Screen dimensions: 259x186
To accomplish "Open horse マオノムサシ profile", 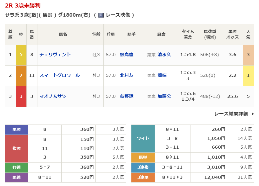I will point(53,96).
